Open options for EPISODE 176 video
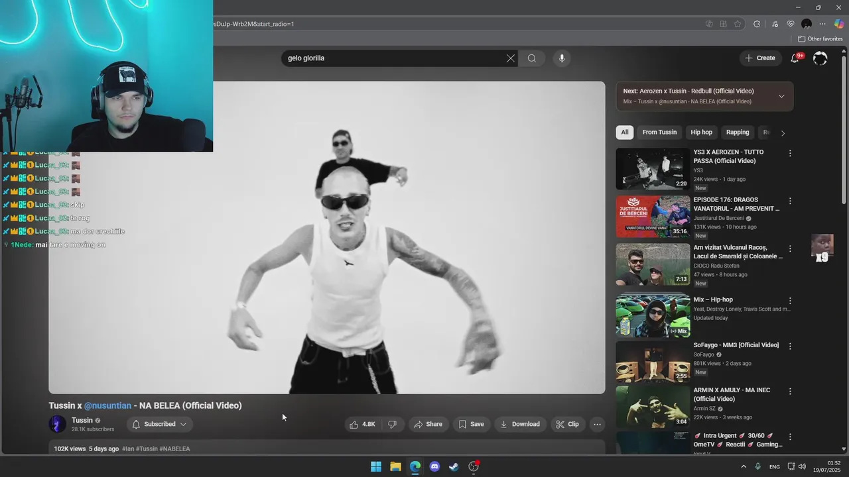The height and width of the screenshot is (477, 849). 789,201
